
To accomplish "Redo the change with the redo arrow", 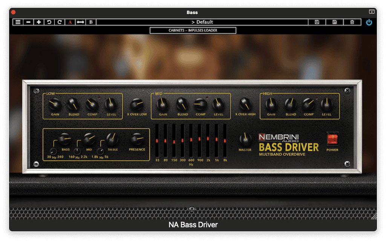I will pyautogui.click(x=60, y=22).
